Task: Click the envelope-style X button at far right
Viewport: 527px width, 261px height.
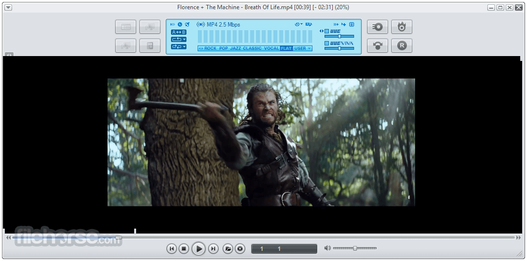Action: coord(519,7)
